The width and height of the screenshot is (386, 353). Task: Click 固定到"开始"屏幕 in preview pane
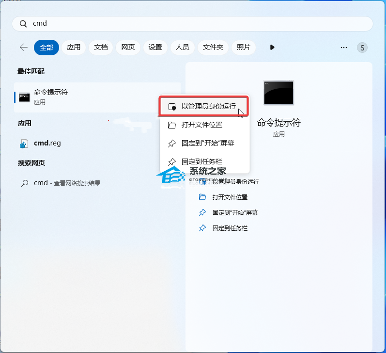click(x=235, y=212)
